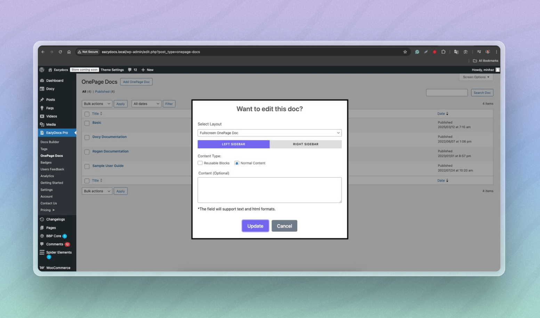Click the Add OnePage Doc button

click(136, 82)
